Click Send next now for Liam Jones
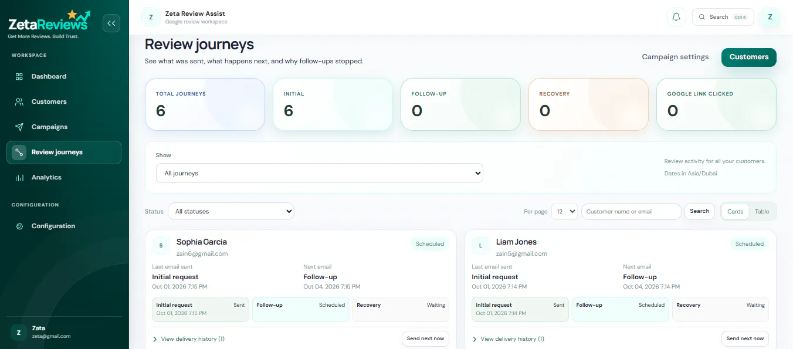 coord(745,339)
